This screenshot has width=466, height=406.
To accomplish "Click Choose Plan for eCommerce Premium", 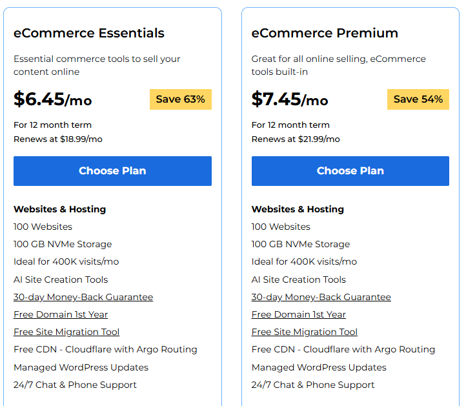I will tap(350, 171).
